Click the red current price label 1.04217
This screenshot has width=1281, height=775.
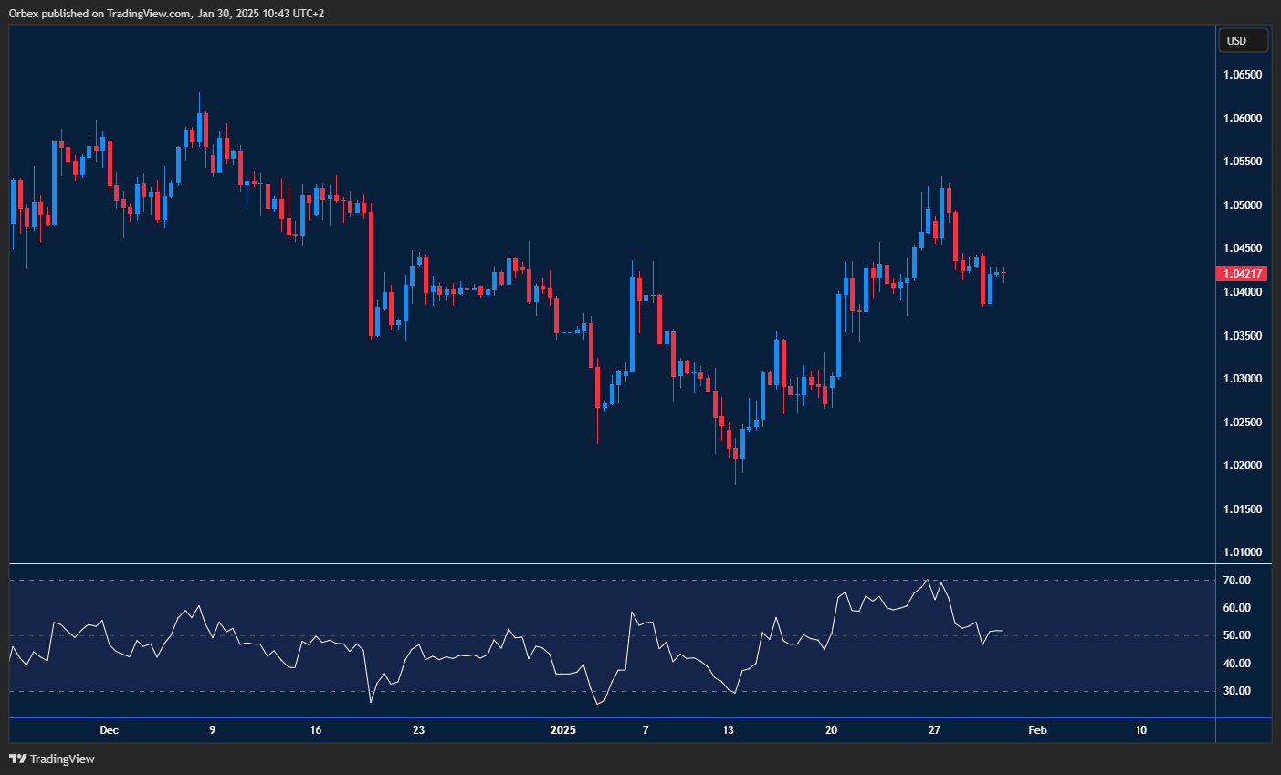1241,273
